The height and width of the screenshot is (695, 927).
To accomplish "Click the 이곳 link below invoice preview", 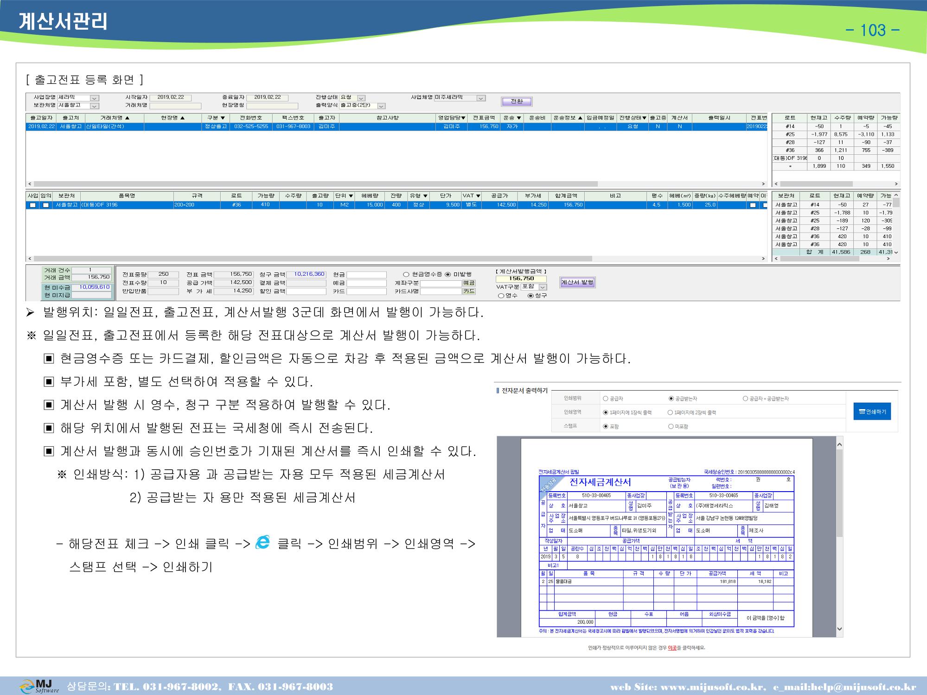I will coord(672,648).
